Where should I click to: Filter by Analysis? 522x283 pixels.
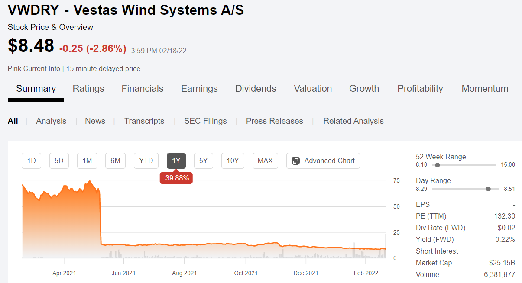tap(51, 121)
